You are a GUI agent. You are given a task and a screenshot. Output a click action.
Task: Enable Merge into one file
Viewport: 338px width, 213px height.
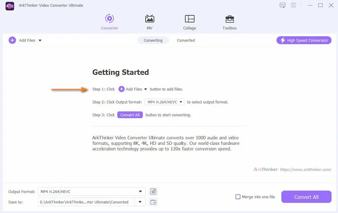pos(238,197)
